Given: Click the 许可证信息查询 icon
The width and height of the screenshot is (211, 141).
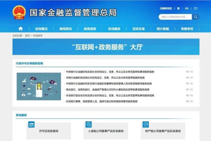Looking at the screenshot, I should [32, 125].
